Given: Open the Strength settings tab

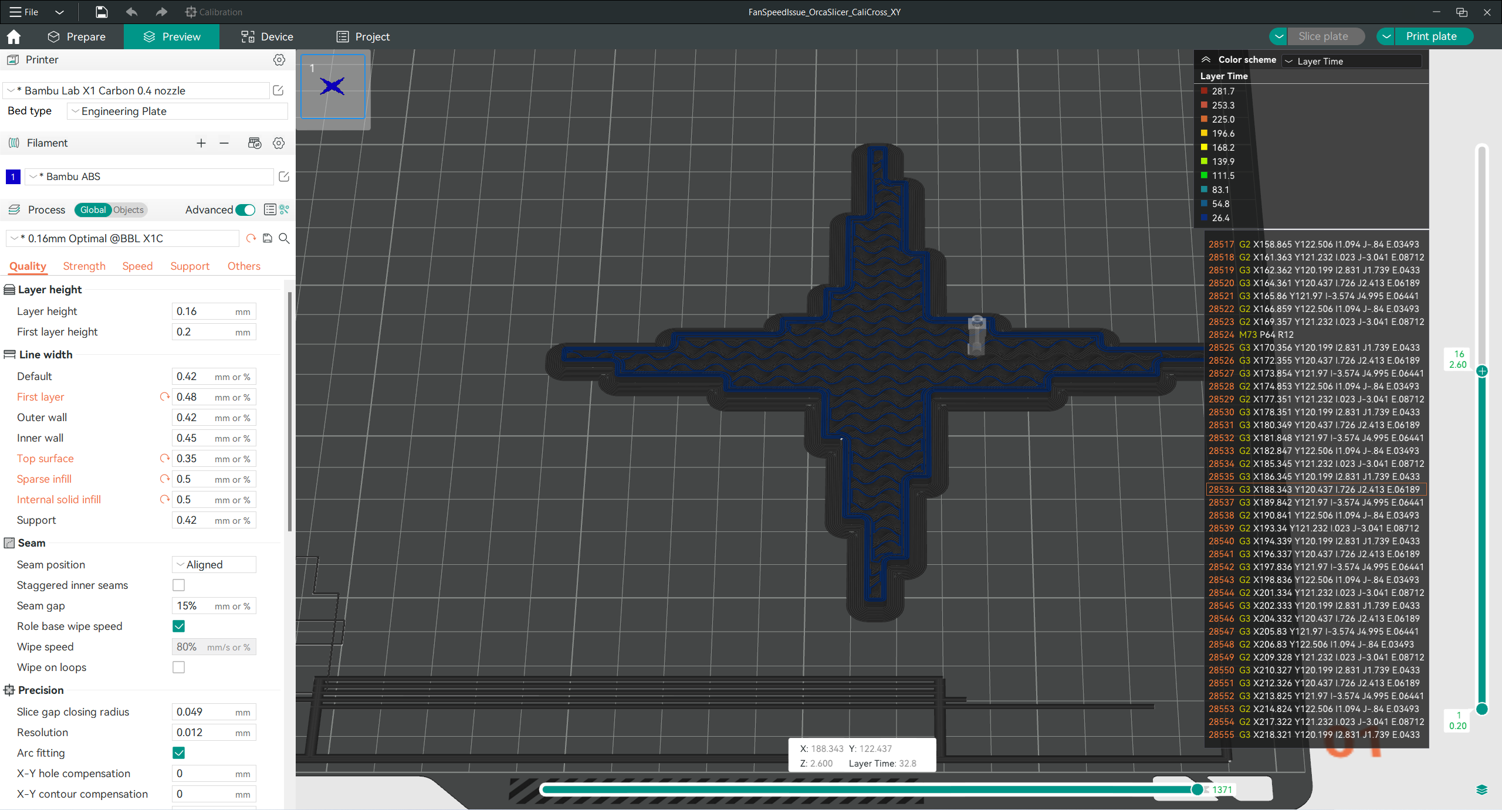Looking at the screenshot, I should point(84,266).
